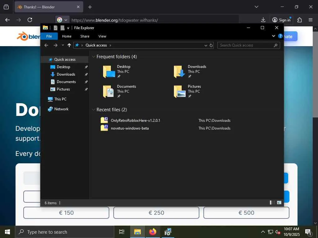Choose the € 150 donation amount
Image resolution: width=318 pixels, height=238 pixels.
(66, 213)
